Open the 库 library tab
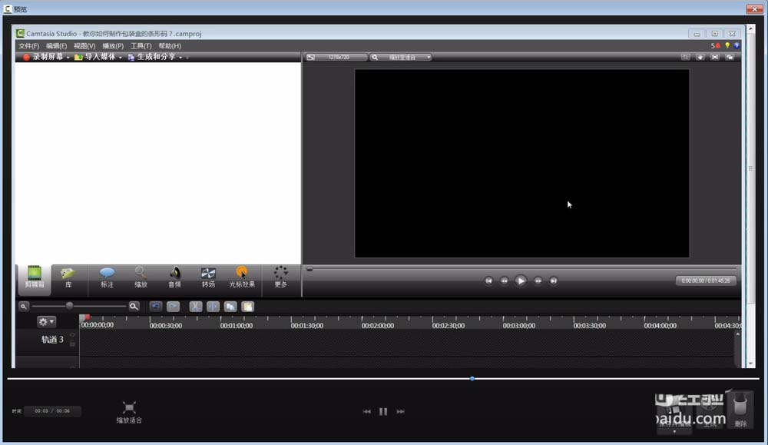The height and width of the screenshot is (445, 768). 68,277
